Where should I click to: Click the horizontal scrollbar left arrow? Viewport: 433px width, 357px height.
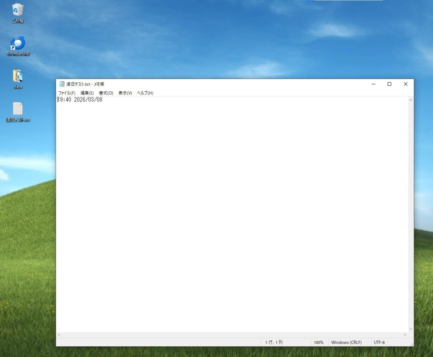[x=59, y=335]
